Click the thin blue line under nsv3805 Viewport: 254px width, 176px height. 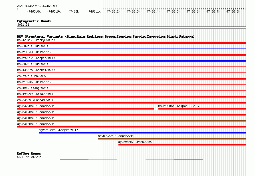point(131,48)
